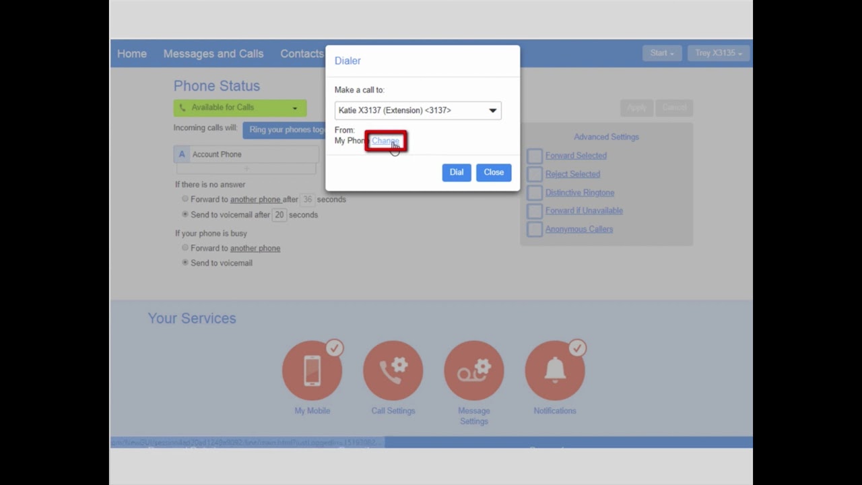This screenshot has height=485, width=862.
Task: Click the Call Settings label link
Action: pyautogui.click(x=393, y=411)
